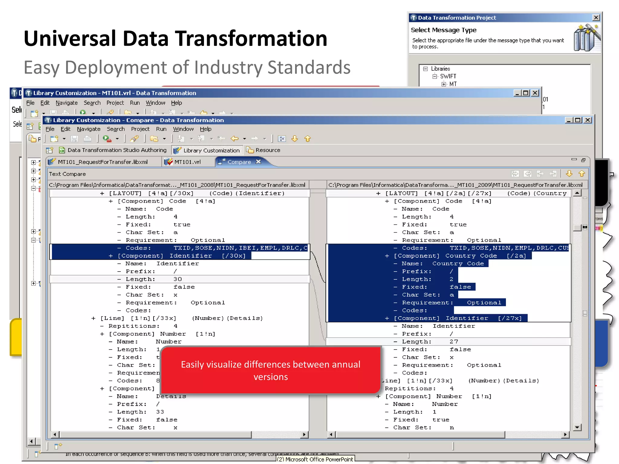The height and width of the screenshot is (464, 619).
Task: Collapse the SWIFT tree node
Action: tap(435, 76)
